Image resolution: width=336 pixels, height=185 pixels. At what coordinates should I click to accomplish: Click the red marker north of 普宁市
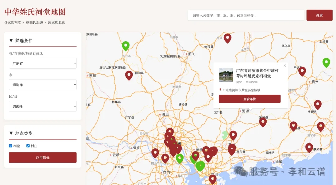(x=321, y=127)
